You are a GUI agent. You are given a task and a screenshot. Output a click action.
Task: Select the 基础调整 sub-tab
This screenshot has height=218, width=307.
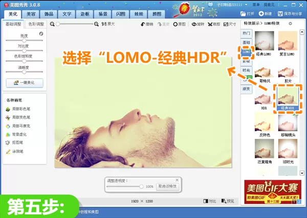(13, 24)
